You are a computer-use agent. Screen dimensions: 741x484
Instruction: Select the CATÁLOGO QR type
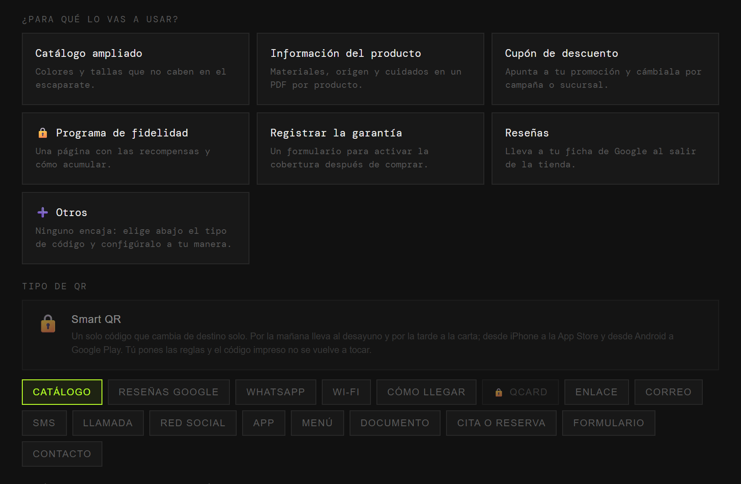[x=62, y=392]
